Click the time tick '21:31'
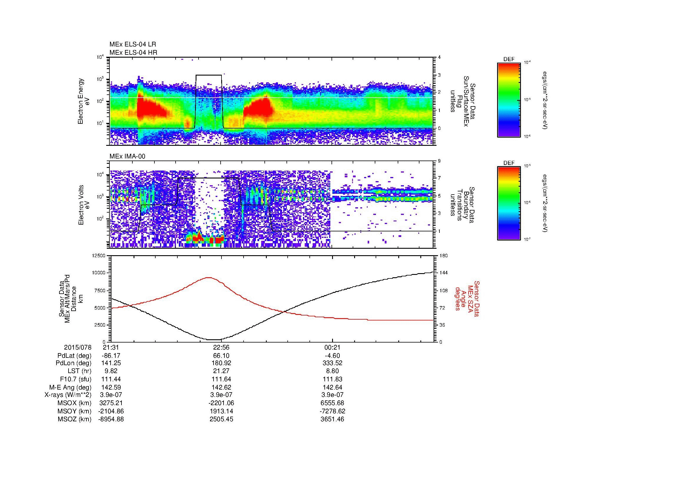The height and width of the screenshot is (486, 688). 111,348
